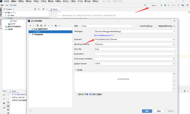This screenshot has width=190, height=114.
Task: Remove selected configuration with minus icon
Action: point(34,25)
